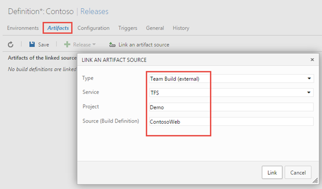Open the Releases link in the header

click(94, 12)
